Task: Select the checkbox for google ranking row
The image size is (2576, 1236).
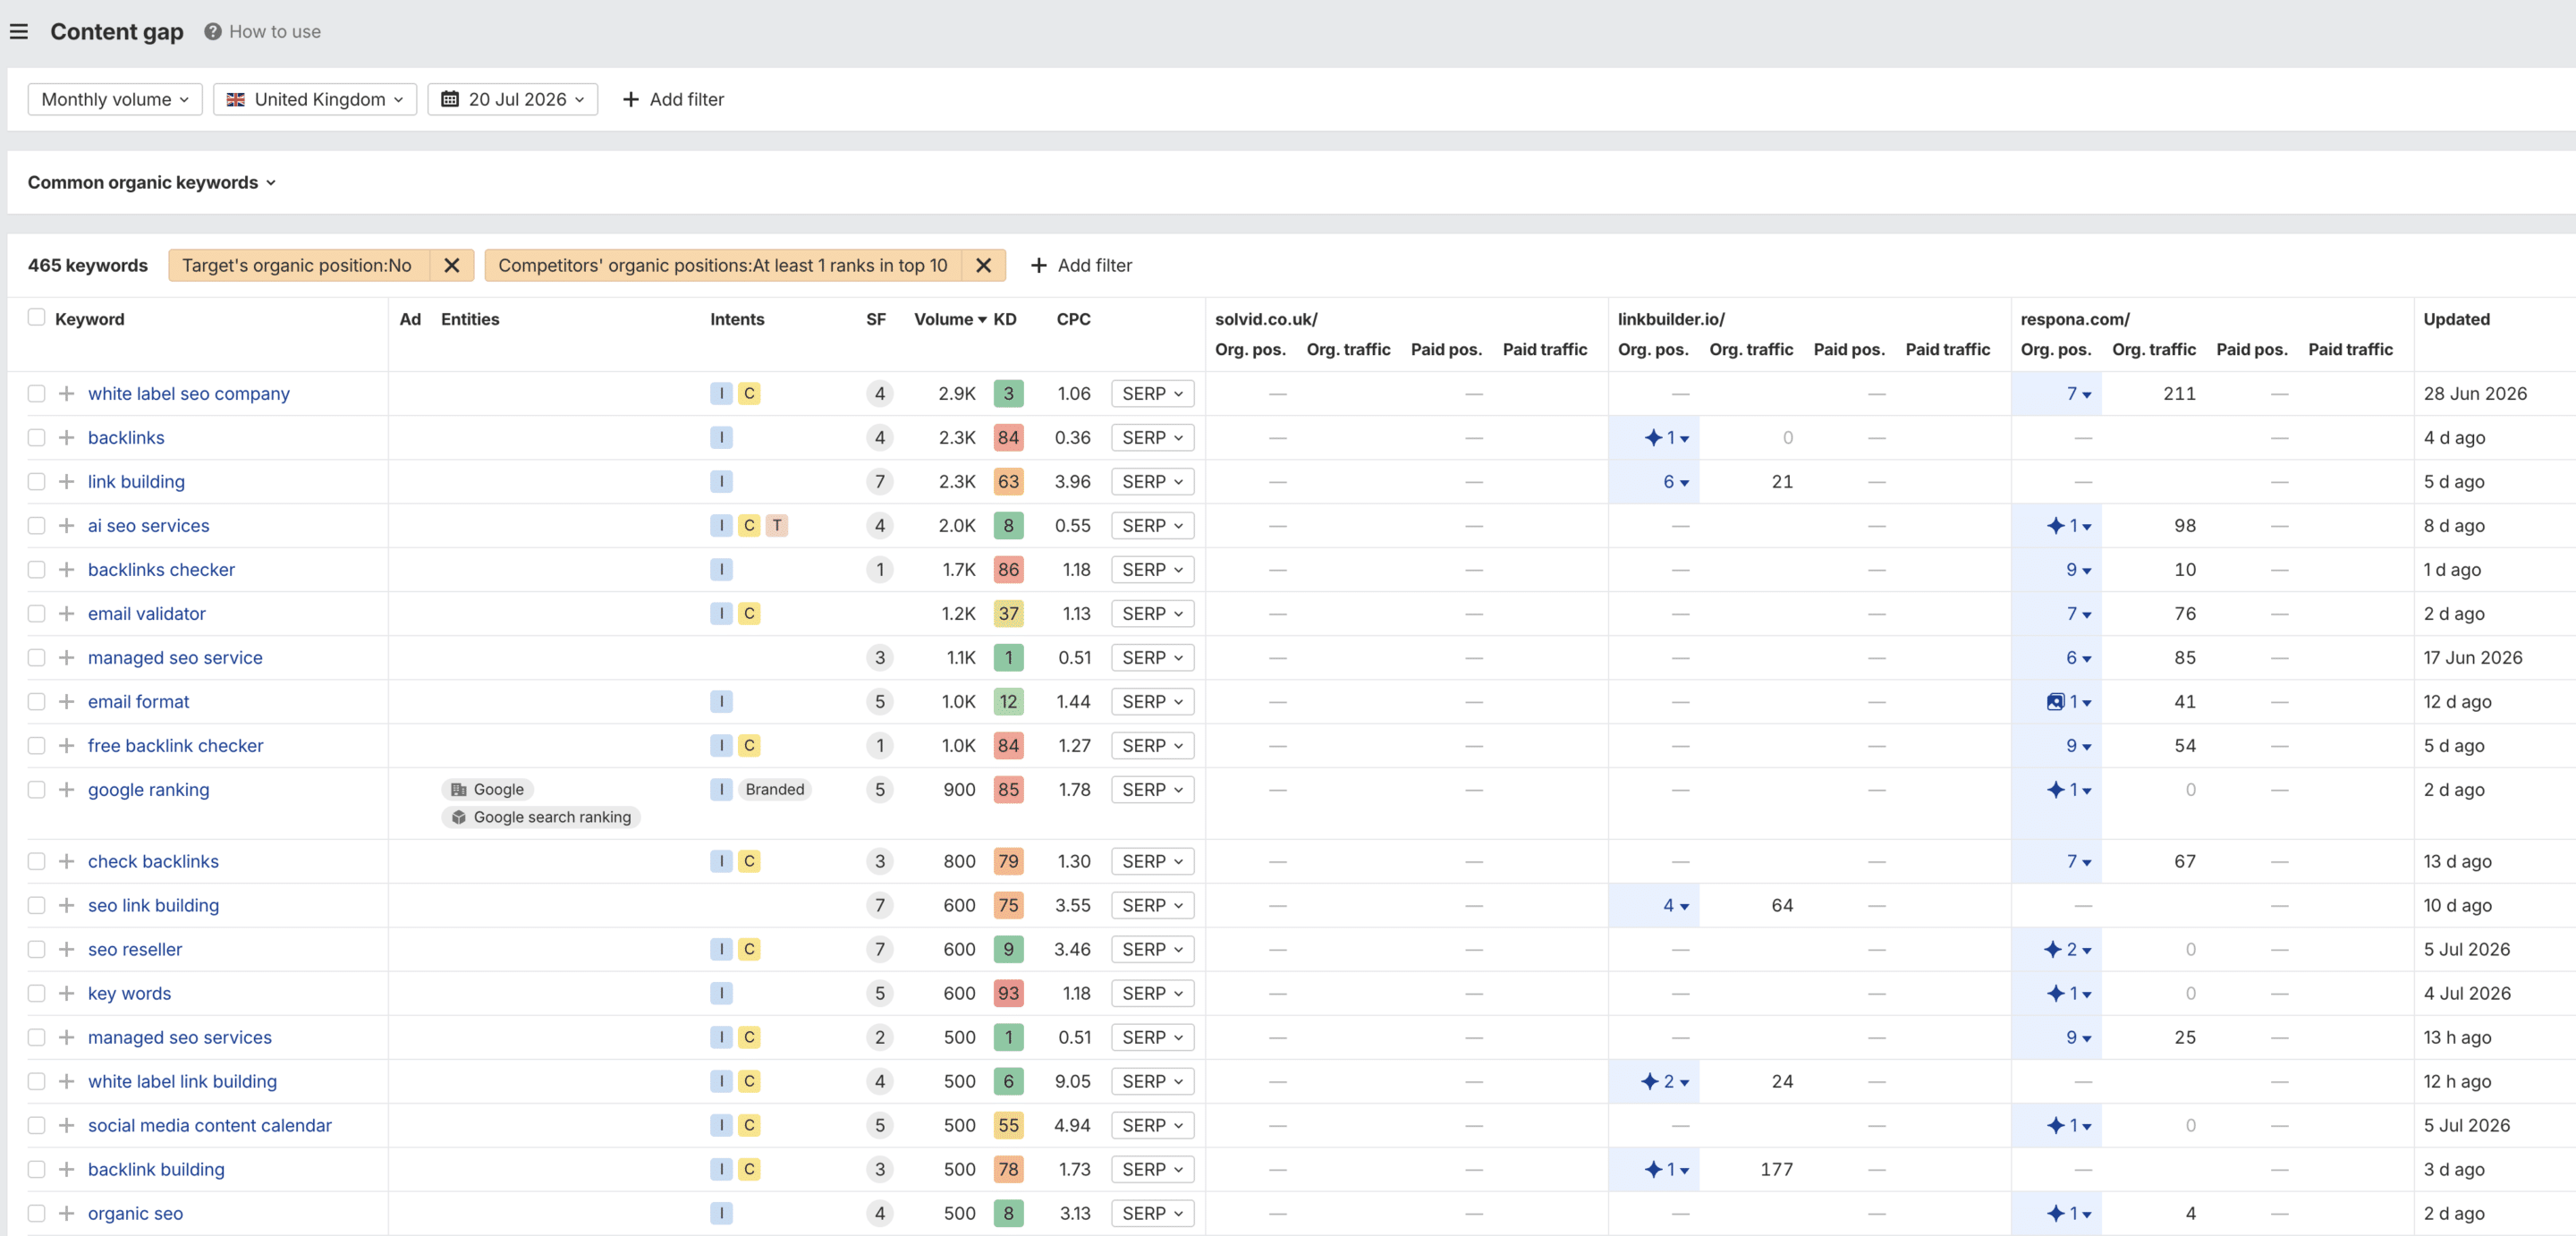Action: pyautogui.click(x=36, y=789)
